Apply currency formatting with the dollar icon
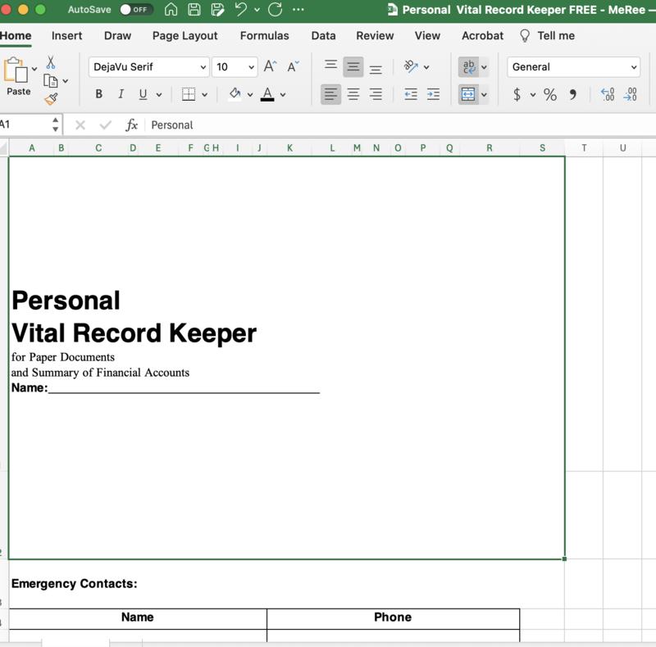Image resolution: width=656 pixels, height=647 pixels. click(x=517, y=94)
